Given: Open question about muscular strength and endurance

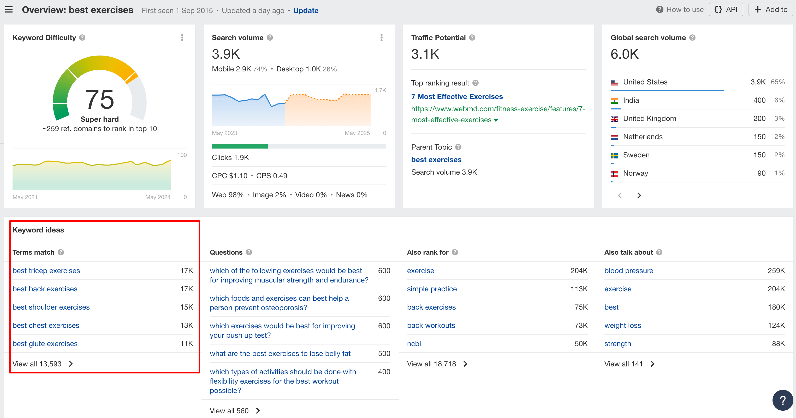Looking at the screenshot, I should [289, 275].
